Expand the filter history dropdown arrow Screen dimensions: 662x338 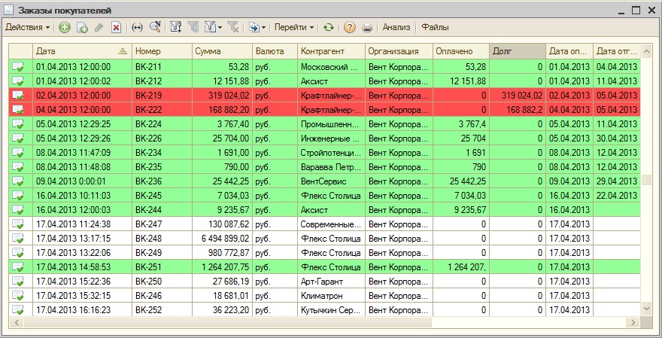click(x=220, y=29)
